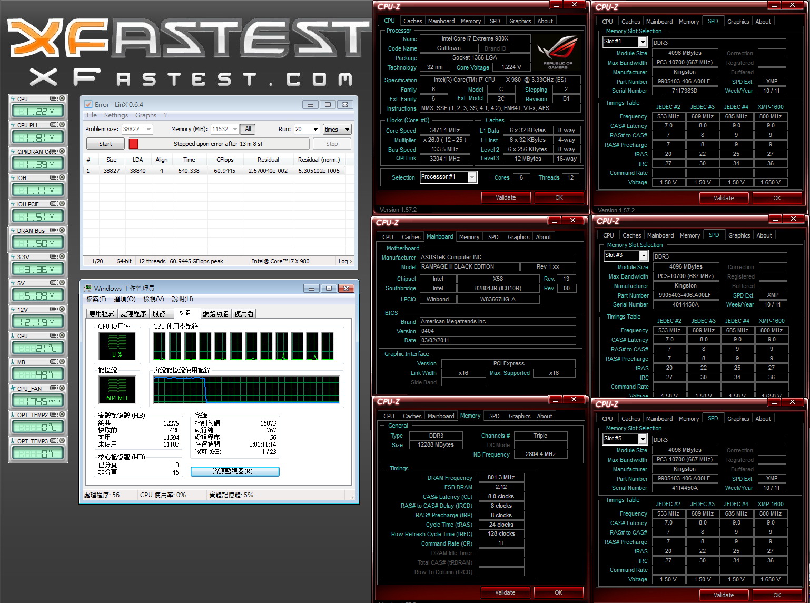Click the 記憶體 usage meter showing 684 MB

click(x=117, y=389)
